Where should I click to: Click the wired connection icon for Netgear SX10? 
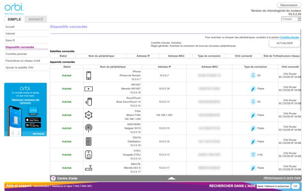(x=253, y=128)
